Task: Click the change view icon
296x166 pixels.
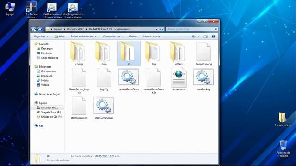Action: [x=194, y=36]
